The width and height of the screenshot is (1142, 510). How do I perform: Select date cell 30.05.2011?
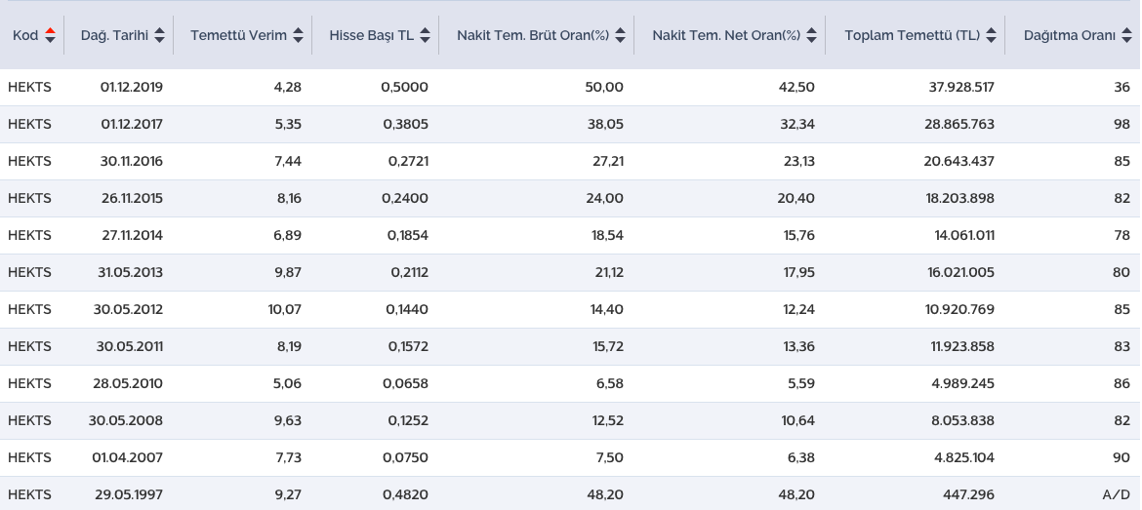point(130,347)
